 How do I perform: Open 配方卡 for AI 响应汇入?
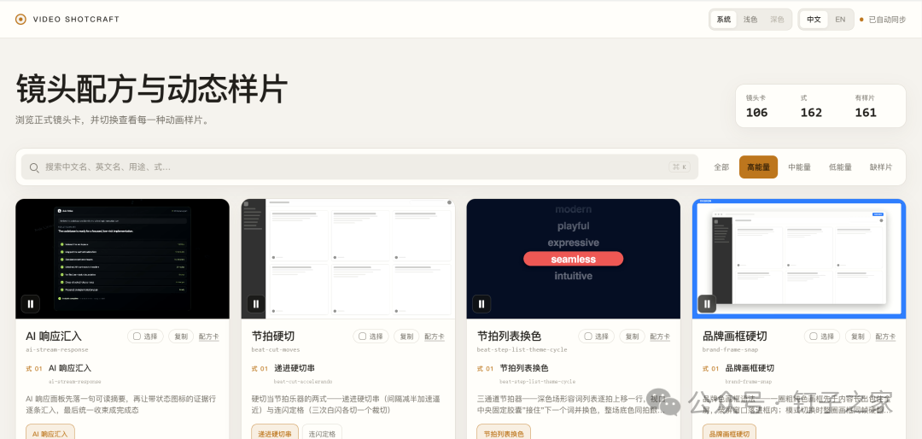[x=209, y=337]
